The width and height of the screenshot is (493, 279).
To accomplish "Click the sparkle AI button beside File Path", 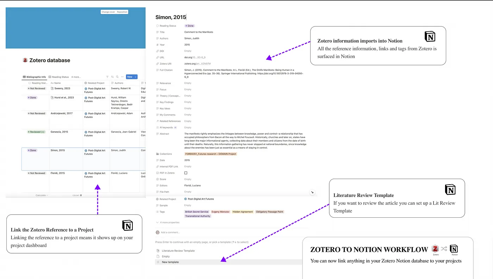I will coord(312,192).
